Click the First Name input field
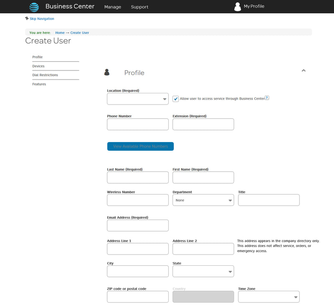This screenshot has height=307, width=334. [203, 177]
